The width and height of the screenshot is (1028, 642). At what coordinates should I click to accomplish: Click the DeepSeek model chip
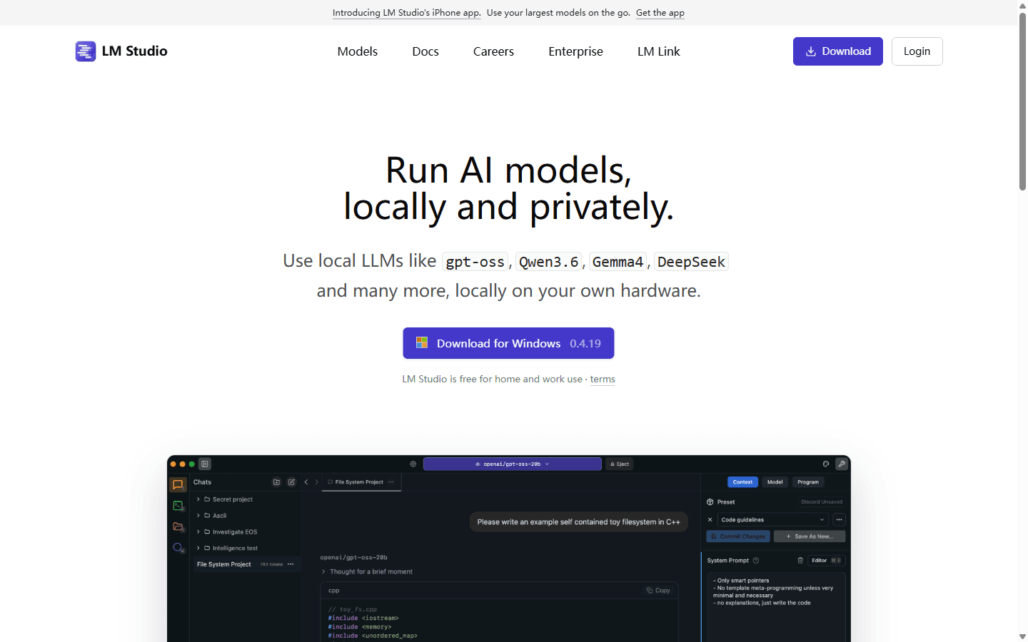691,262
